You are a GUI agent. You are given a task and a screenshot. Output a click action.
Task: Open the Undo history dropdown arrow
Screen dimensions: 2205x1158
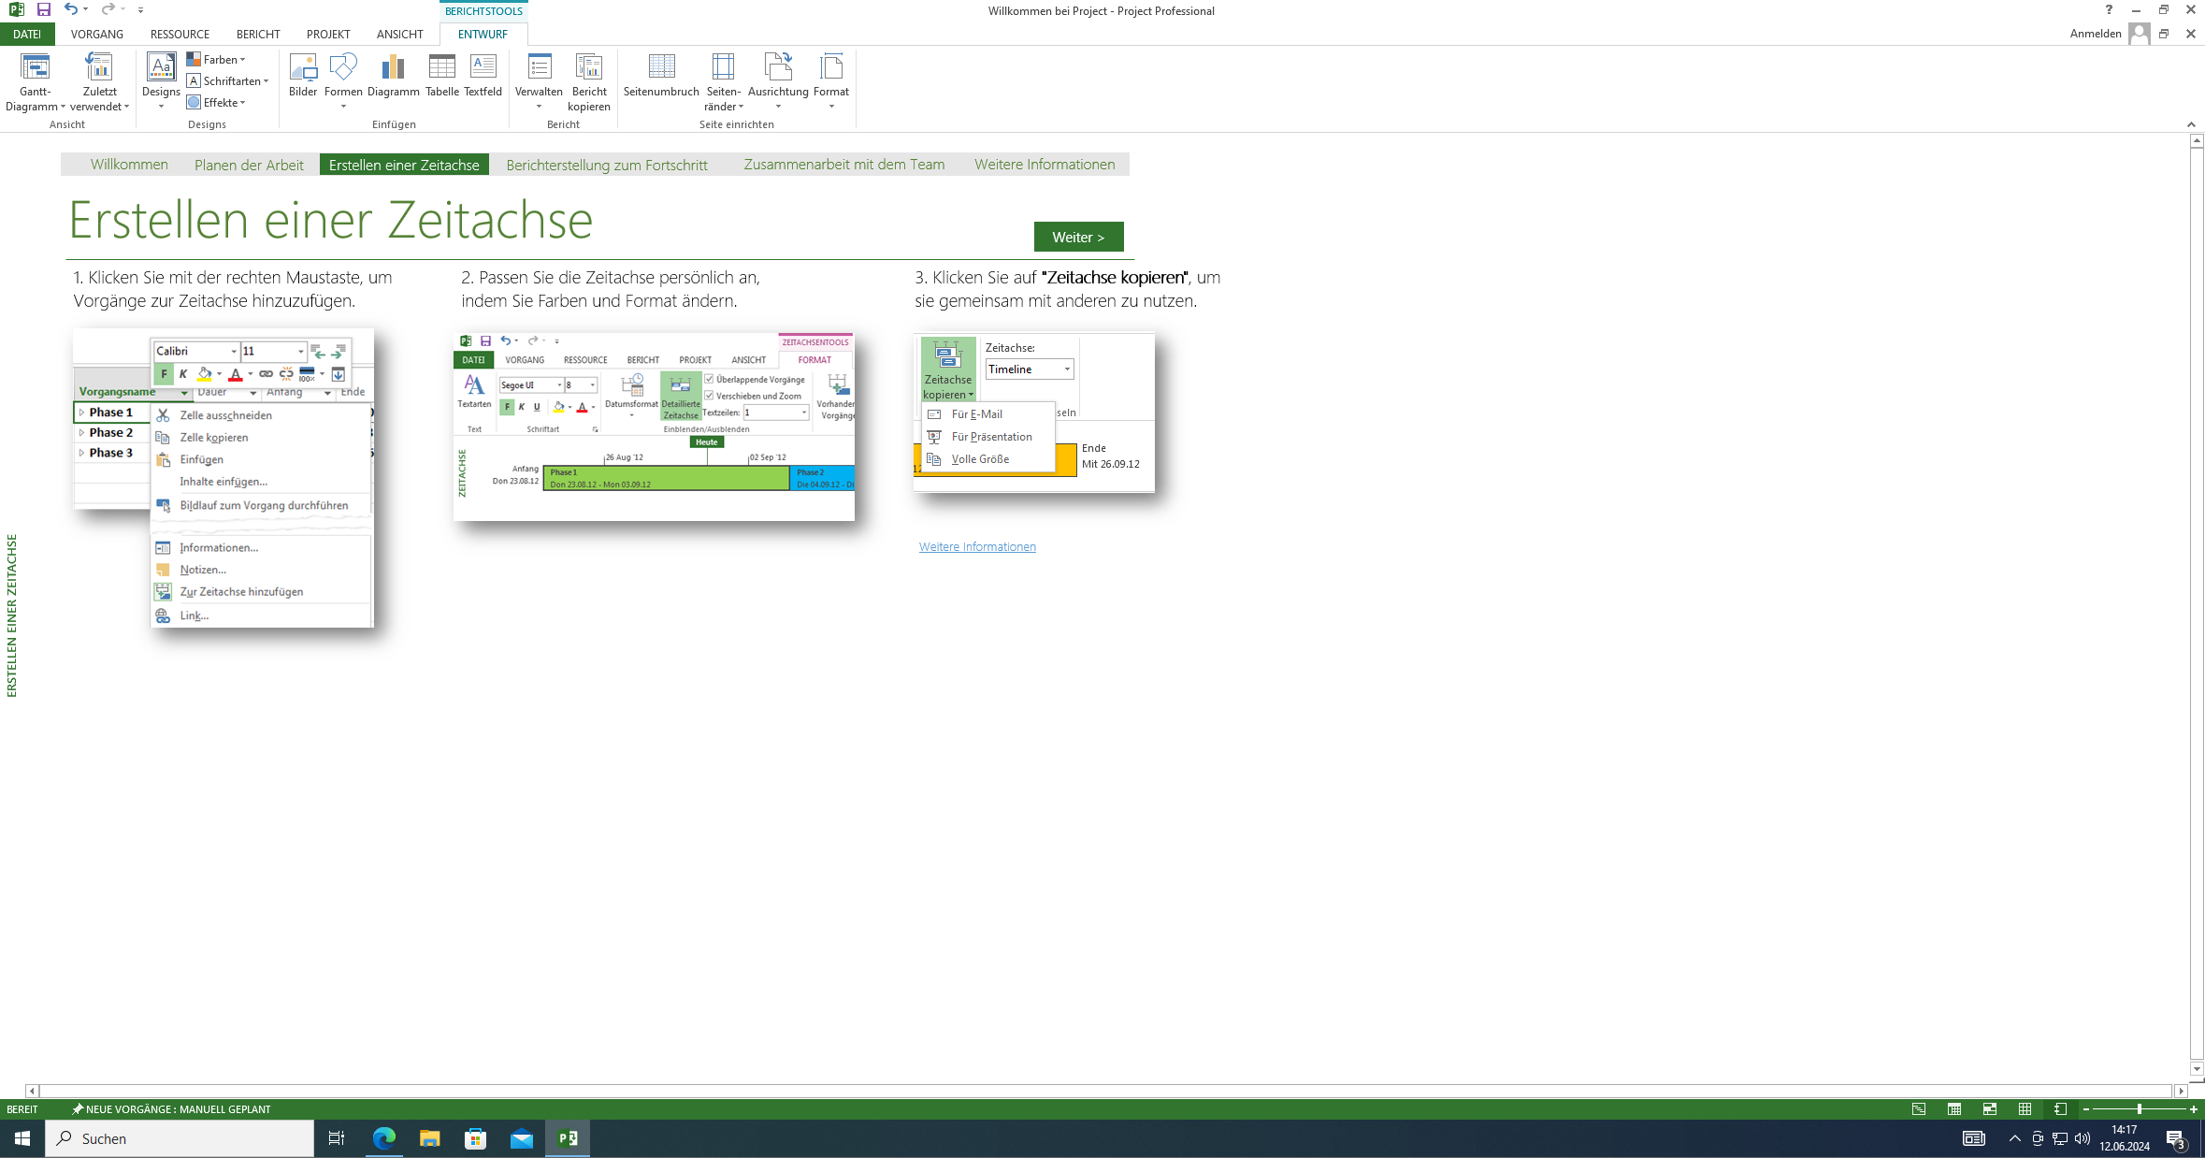click(86, 9)
